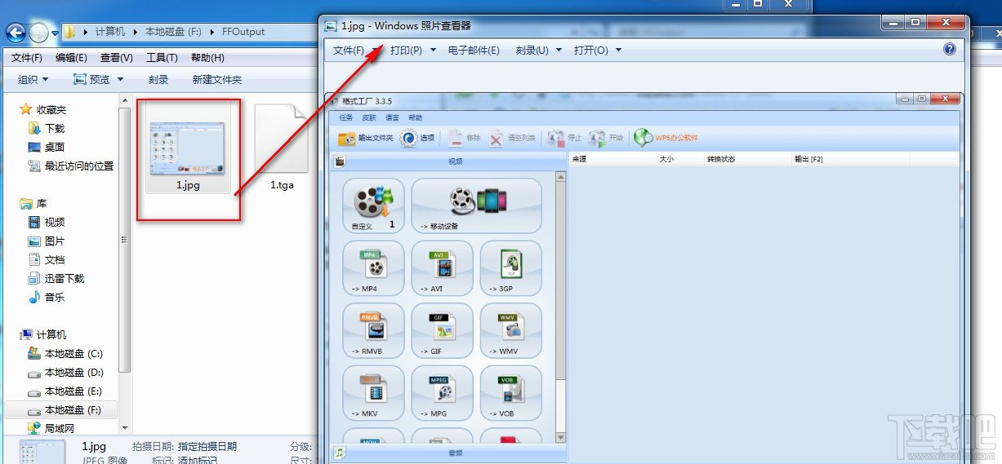The height and width of the screenshot is (464, 1002).
Task: Open the photo viewer help icon
Action: (x=949, y=49)
